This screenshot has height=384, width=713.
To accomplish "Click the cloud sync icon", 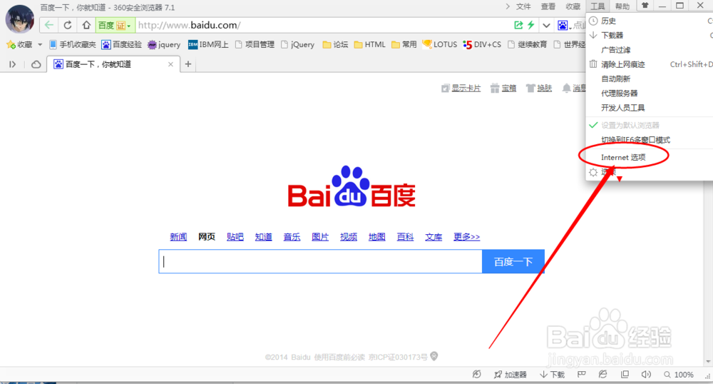I will (36, 65).
